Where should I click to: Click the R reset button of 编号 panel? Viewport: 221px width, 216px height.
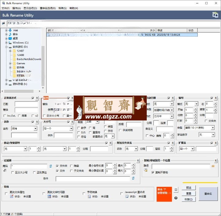click(216, 98)
